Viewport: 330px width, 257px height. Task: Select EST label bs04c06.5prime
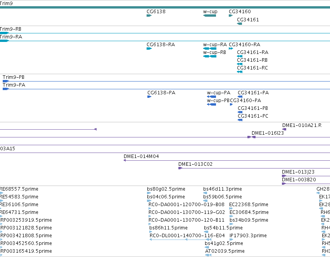[166, 197]
